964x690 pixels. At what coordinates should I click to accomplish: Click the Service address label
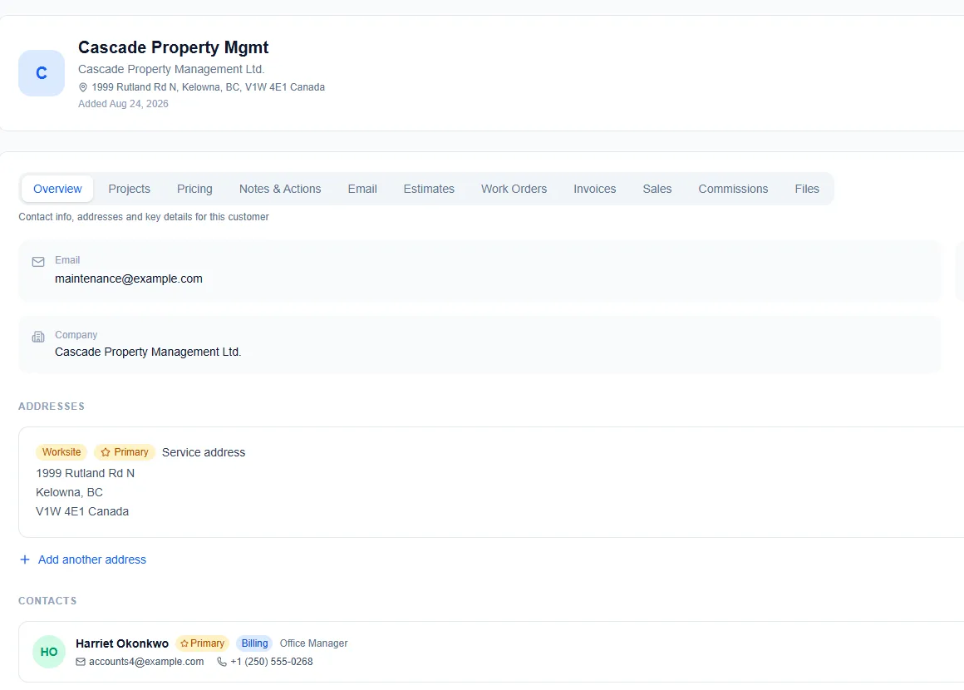pyautogui.click(x=204, y=452)
